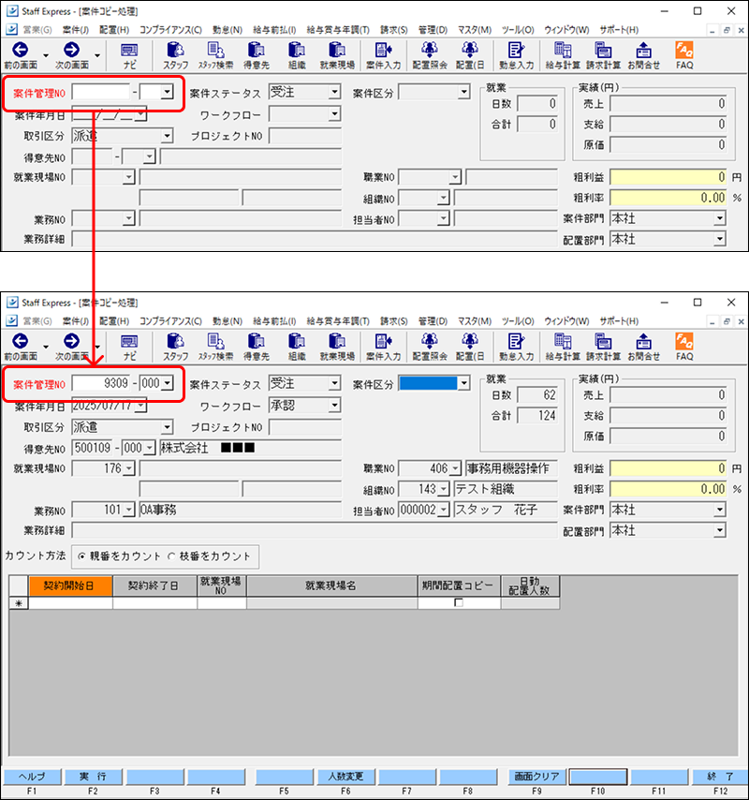Open 案件年月日 date dropdown in the filled-in window
Screen dimensions: 749x800
(140, 406)
